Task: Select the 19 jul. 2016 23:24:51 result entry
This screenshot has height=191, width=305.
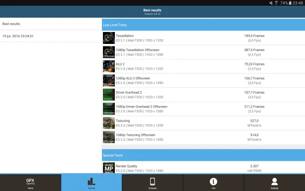Action: (x=50, y=36)
